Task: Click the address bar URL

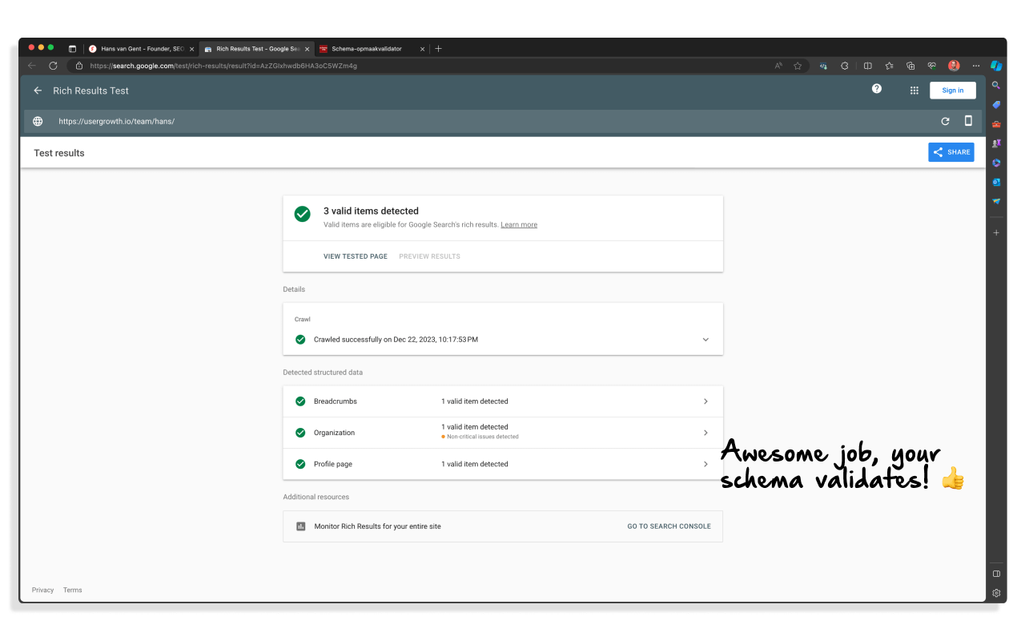Action: coord(223,66)
